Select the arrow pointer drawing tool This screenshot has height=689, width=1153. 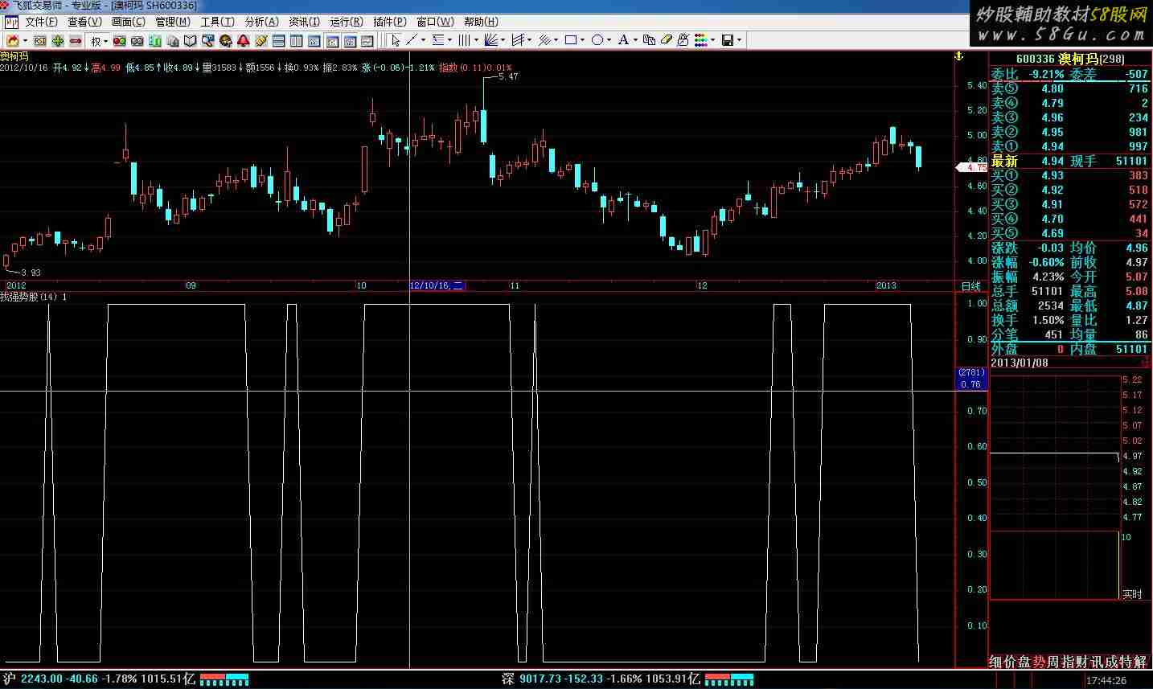(x=396, y=40)
